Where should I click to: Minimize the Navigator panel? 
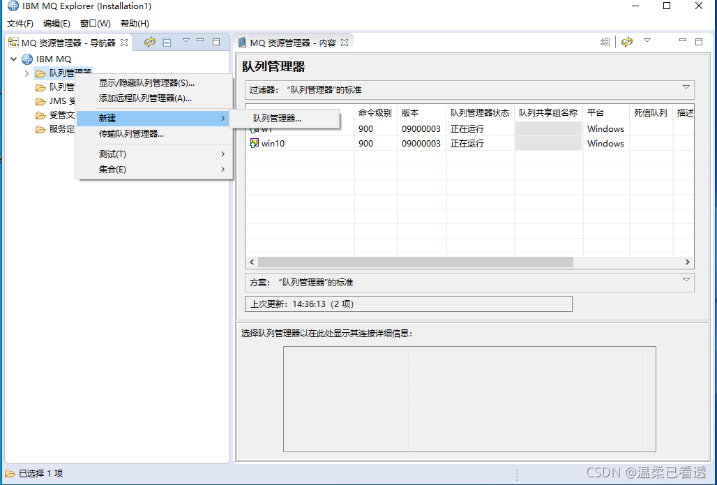click(200, 40)
